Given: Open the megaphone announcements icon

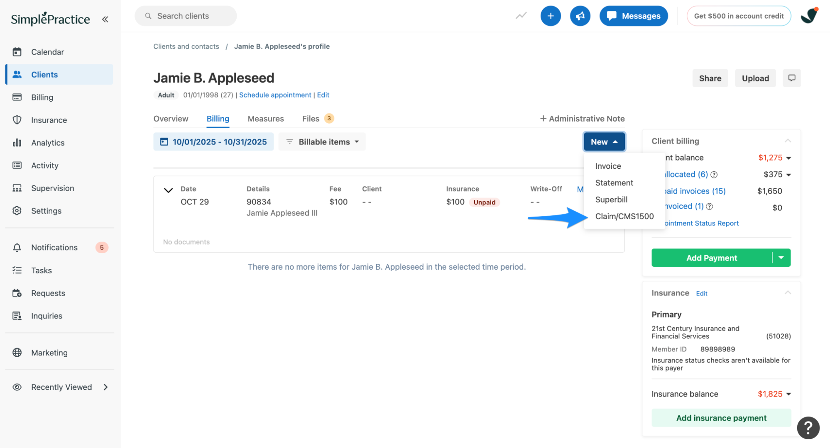Looking at the screenshot, I should [x=580, y=16].
